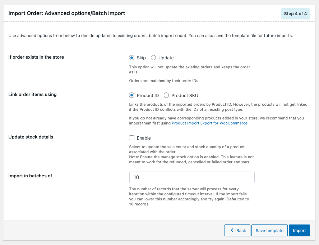Viewport: 319px width, 245px height.
Task: Click the "Import in batches of" label
Action: (31, 176)
